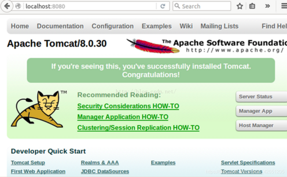Open the Examples nav item in top bar
Image resolution: width=287 pixels, height=177 pixels.
tap(157, 26)
